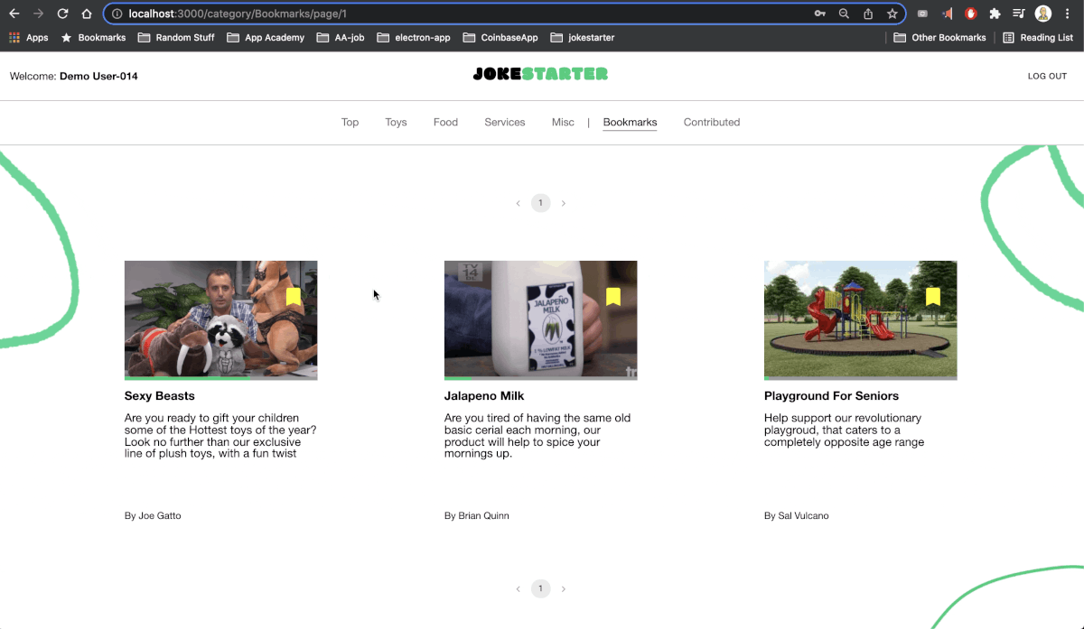Screen dimensions: 1084x629
Task: Go to previous page using bottom pagination arrow
Action: [x=518, y=589]
